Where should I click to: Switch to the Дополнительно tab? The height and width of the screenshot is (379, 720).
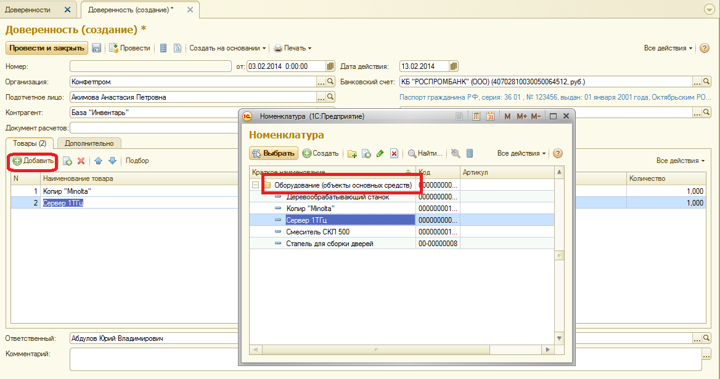[89, 143]
